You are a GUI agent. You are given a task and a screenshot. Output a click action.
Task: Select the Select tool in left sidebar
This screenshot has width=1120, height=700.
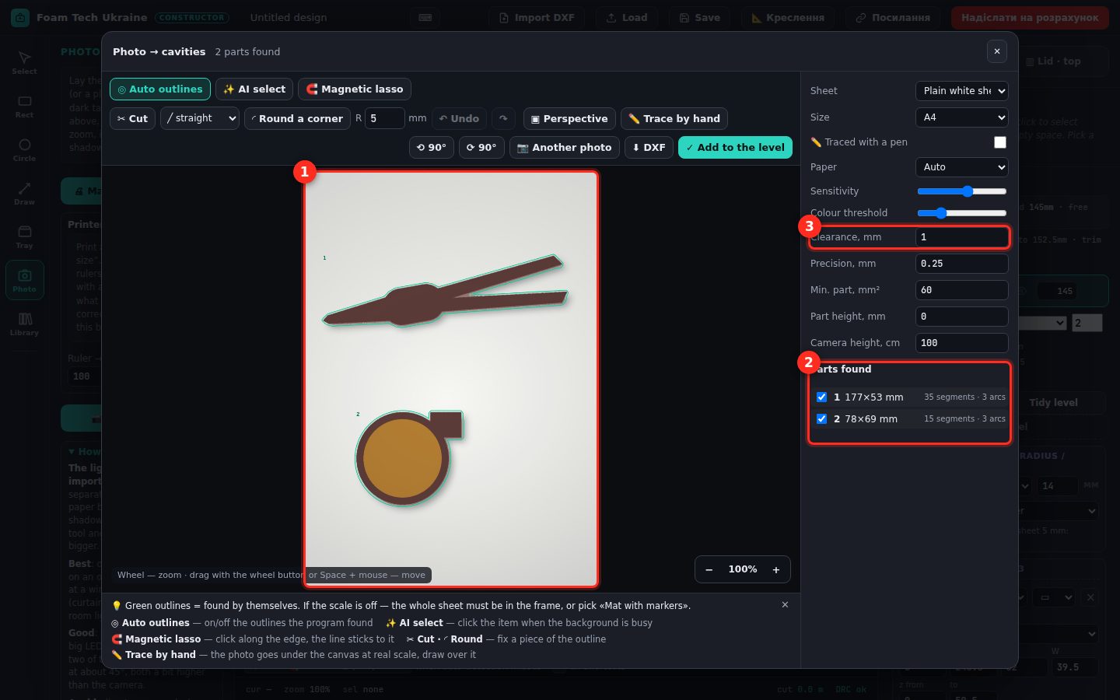tap(24, 62)
